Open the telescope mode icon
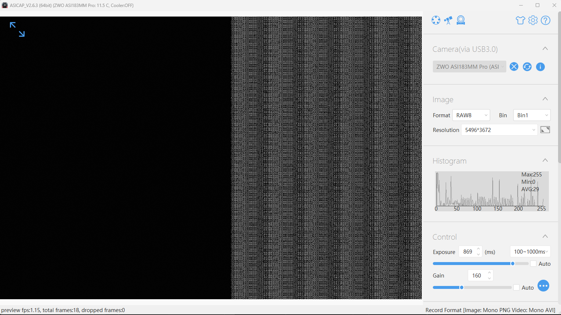 pos(448,20)
